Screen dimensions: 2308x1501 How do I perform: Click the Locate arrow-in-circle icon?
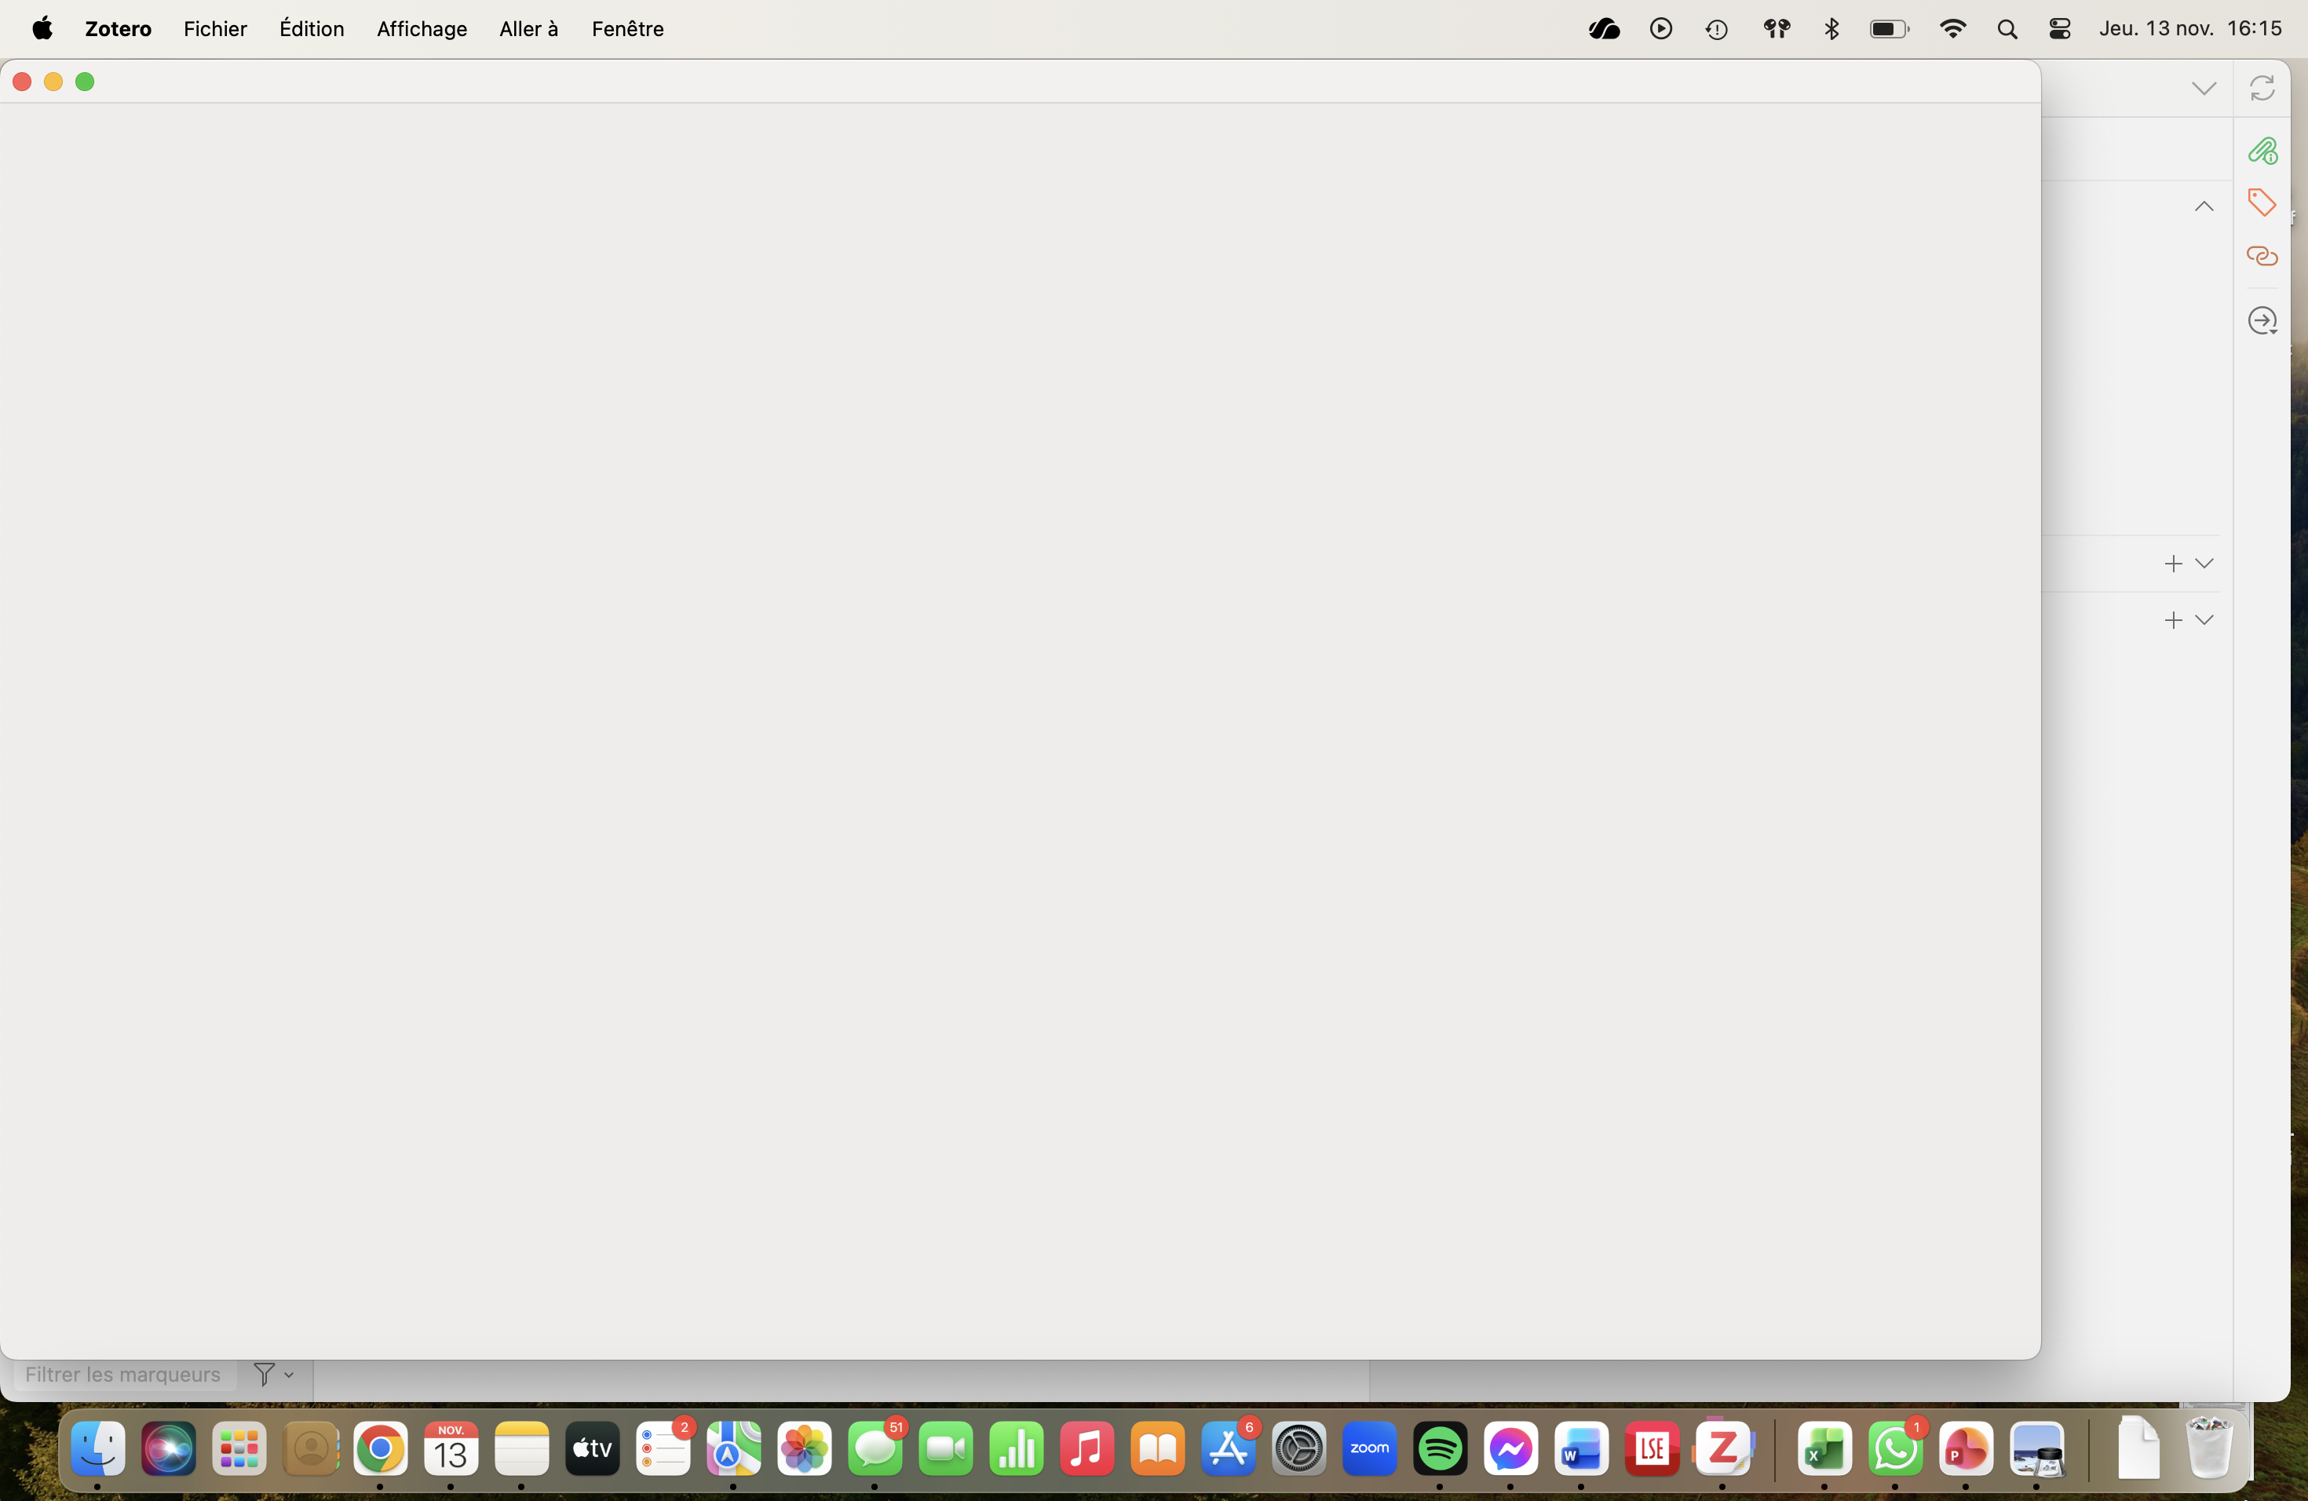2262,321
